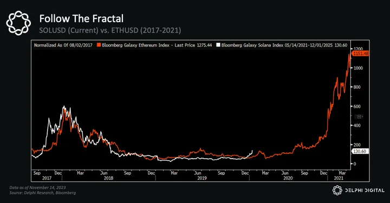
Task: Click 'Bloomberg Galaxy Solana Index' legend label
Action: click(x=252, y=45)
